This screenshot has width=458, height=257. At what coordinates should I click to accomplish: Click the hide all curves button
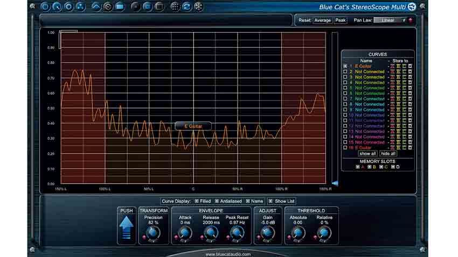(x=388, y=154)
